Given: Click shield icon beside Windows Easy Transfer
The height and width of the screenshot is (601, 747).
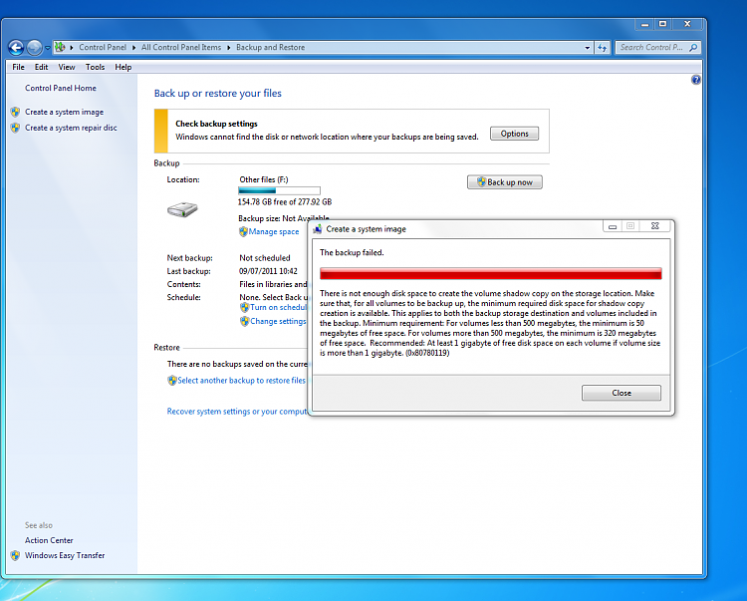Looking at the screenshot, I should pyautogui.click(x=15, y=556).
